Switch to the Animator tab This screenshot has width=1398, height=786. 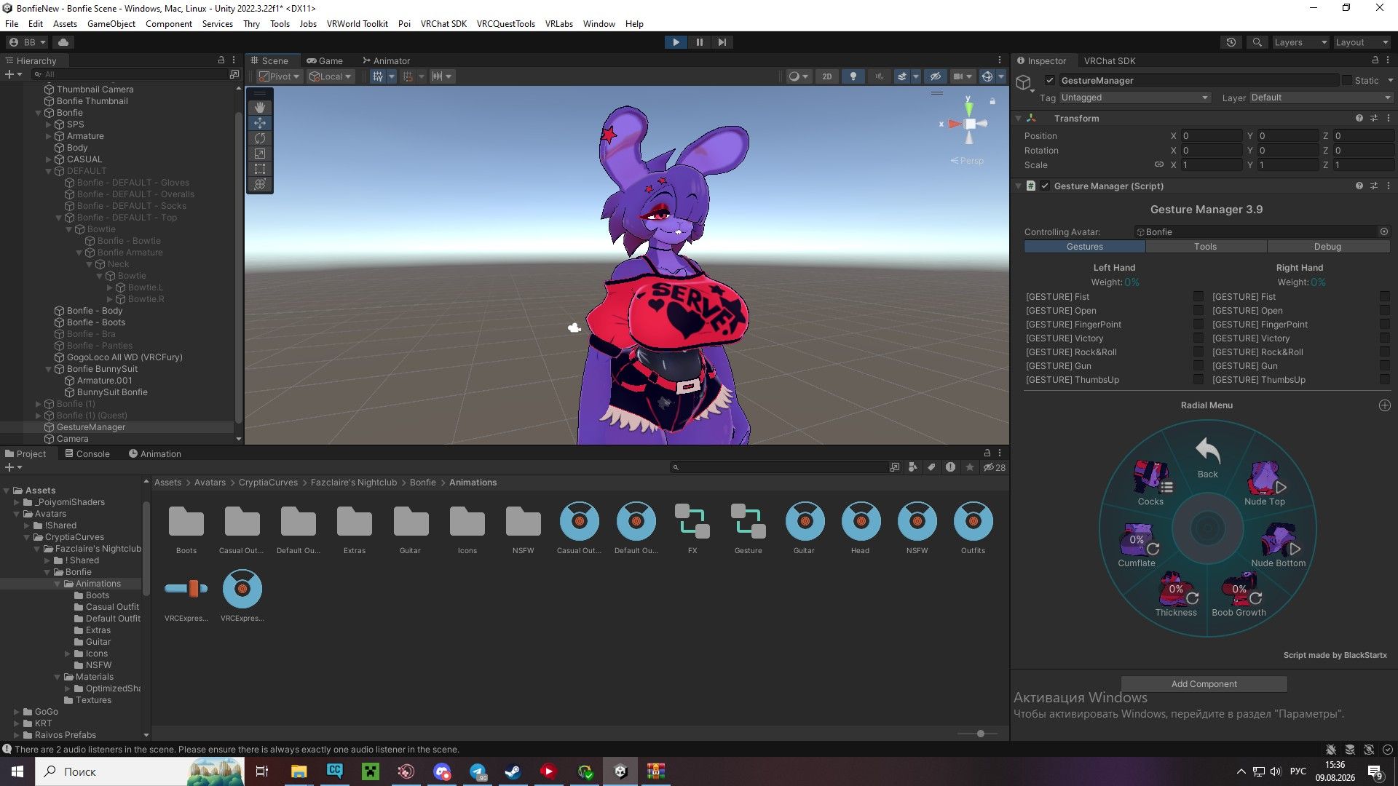[386, 60]
